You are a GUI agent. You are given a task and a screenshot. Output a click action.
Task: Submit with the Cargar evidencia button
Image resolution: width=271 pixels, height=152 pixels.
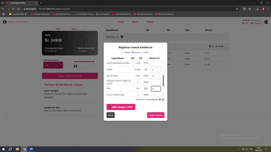tap(156, 115)
